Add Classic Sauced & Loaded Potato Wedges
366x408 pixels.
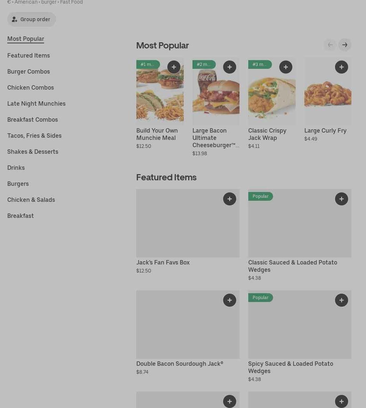click(x=342, y=199)
